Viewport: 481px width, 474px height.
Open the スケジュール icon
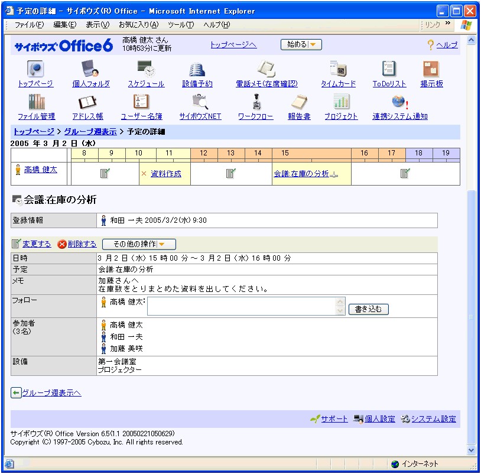[146, 68]
